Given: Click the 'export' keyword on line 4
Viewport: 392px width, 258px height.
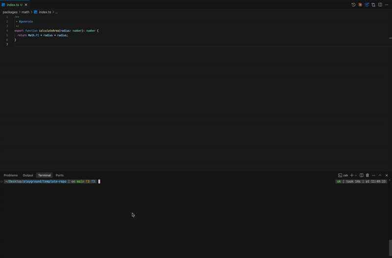Looking at the screenshot, I should coord(19,31).
